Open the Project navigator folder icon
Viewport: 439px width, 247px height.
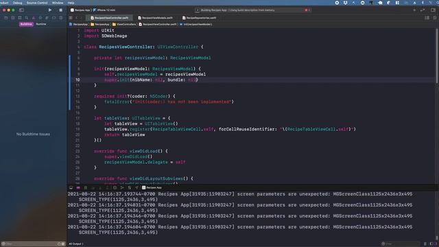point(6,18)
